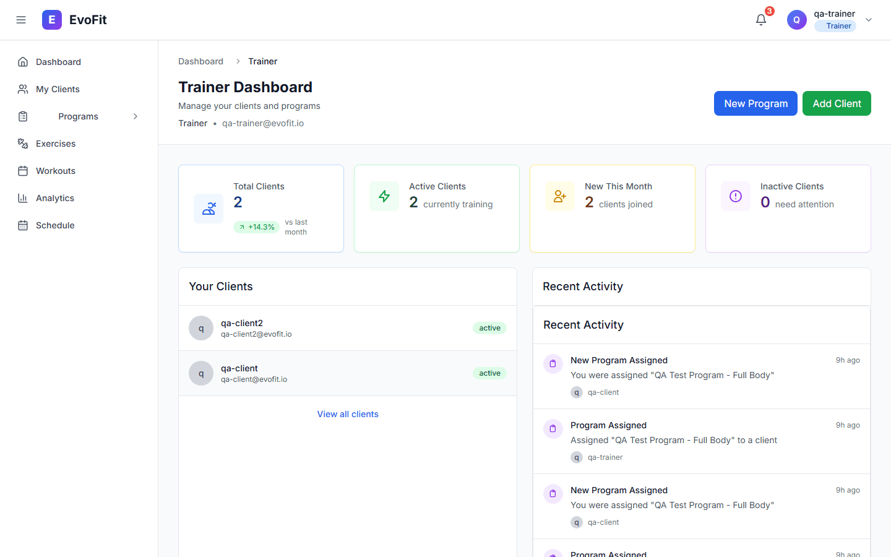The height and width of the screenshot is (557, 891).
Task: Click the My Clients people icon
Action: pos(22,89)
